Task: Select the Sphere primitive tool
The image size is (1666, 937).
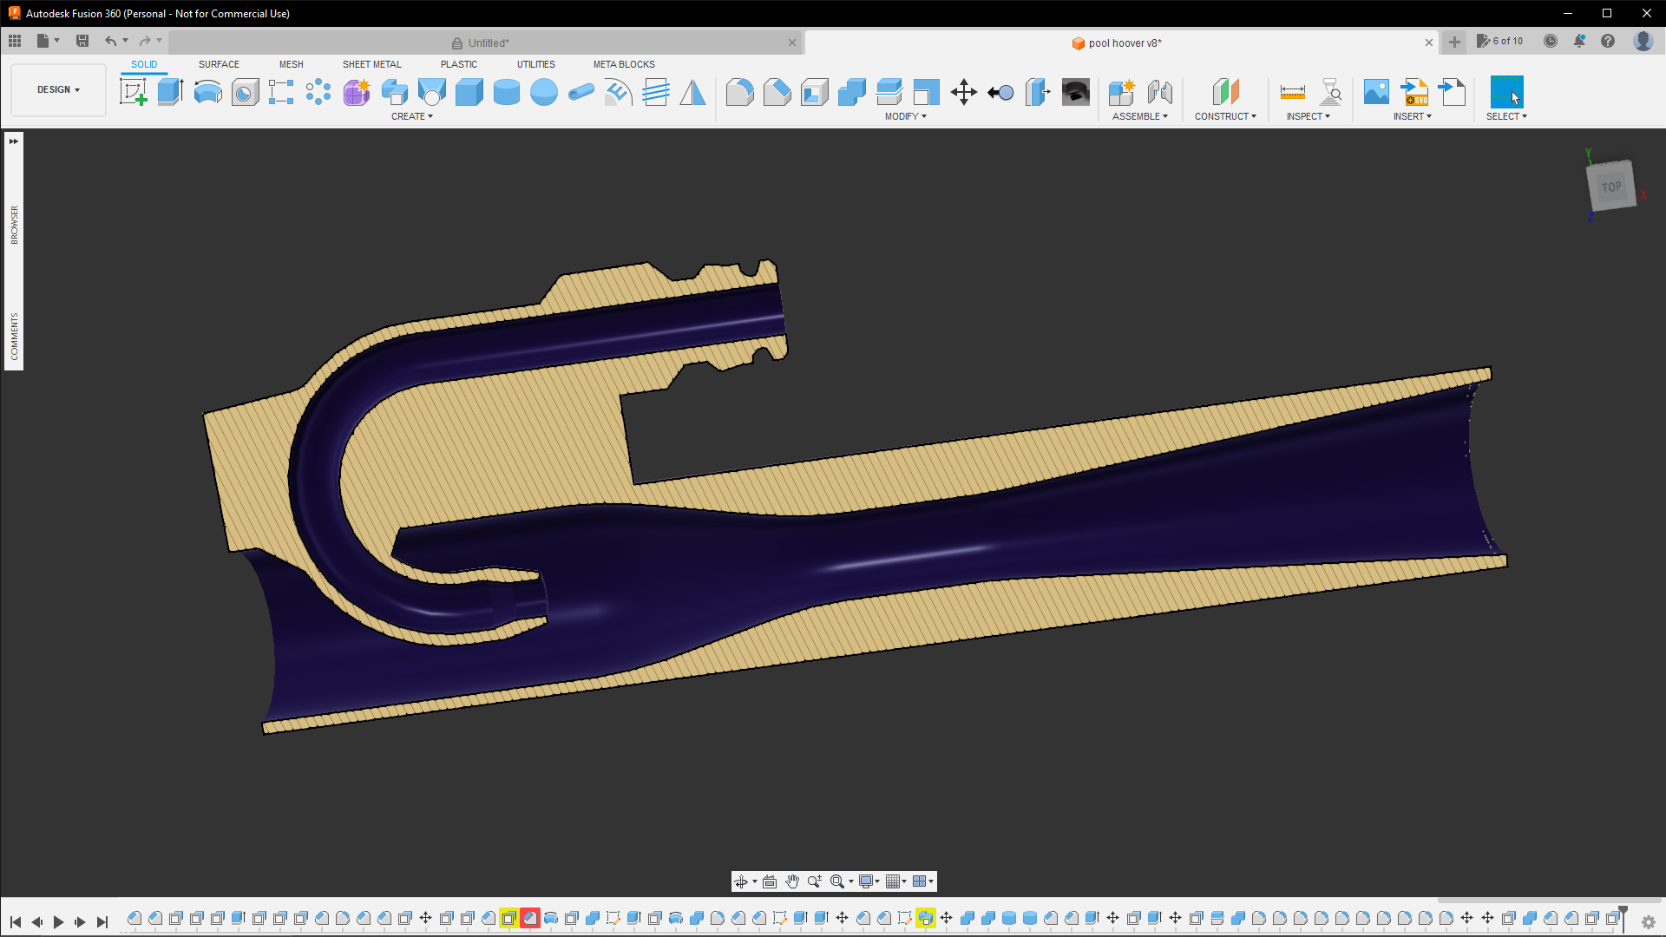Action: [x=543, y=92]
